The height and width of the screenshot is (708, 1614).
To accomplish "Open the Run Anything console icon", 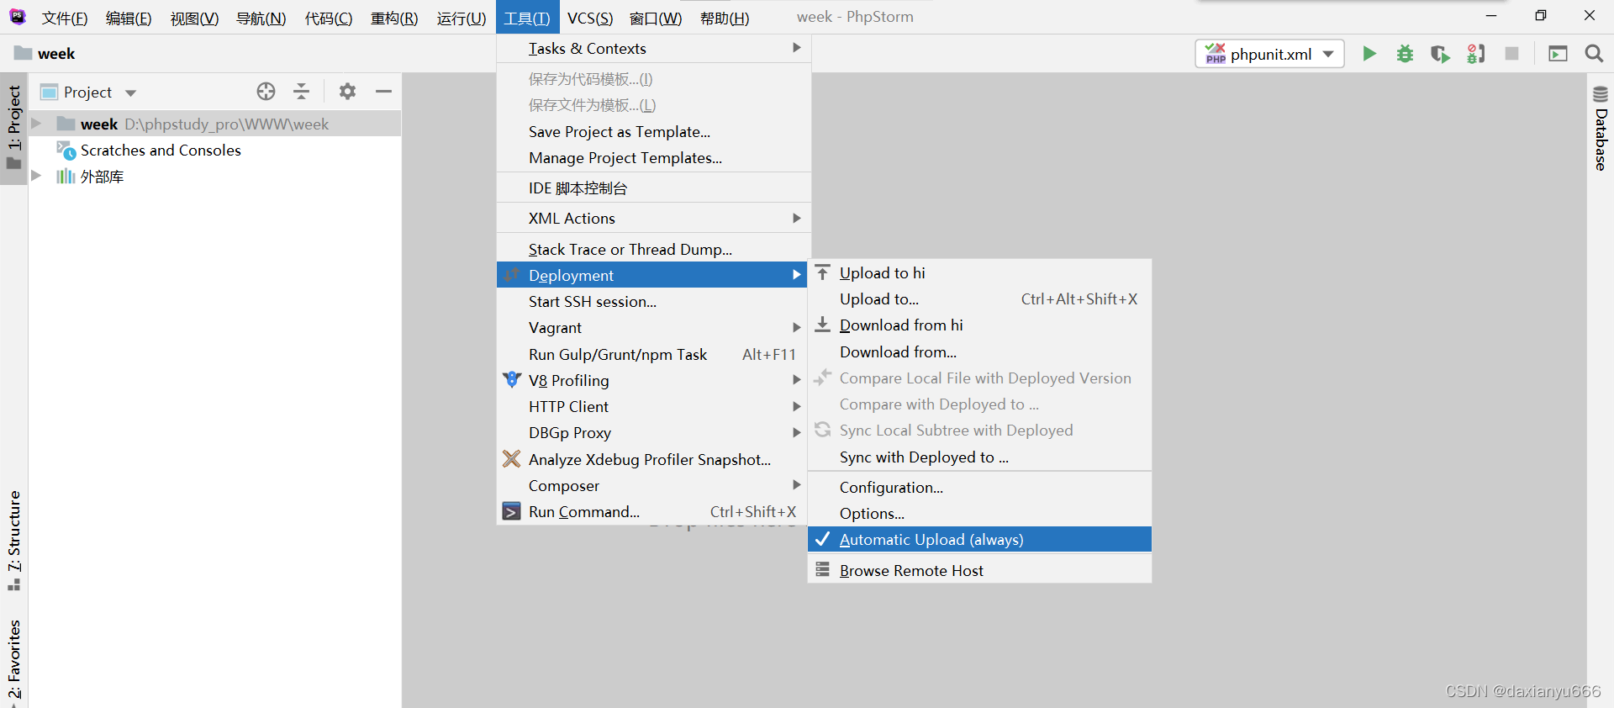I will (1559, 53).
